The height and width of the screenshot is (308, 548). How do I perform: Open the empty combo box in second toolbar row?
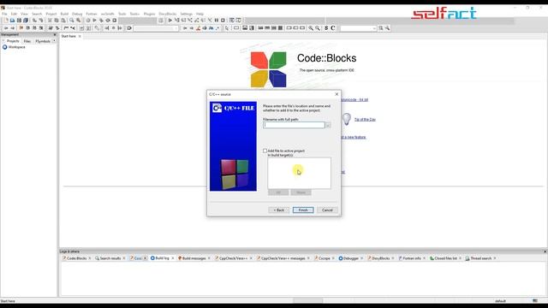(156, 28)
